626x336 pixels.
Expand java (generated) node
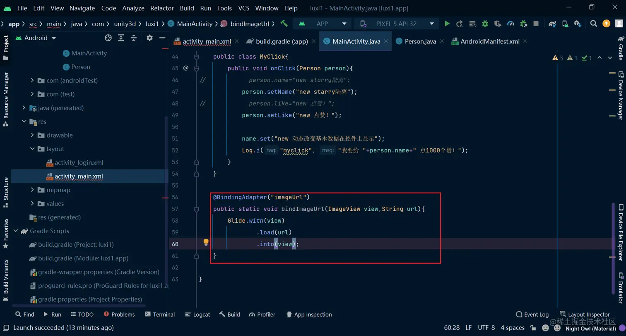[24, 107]
